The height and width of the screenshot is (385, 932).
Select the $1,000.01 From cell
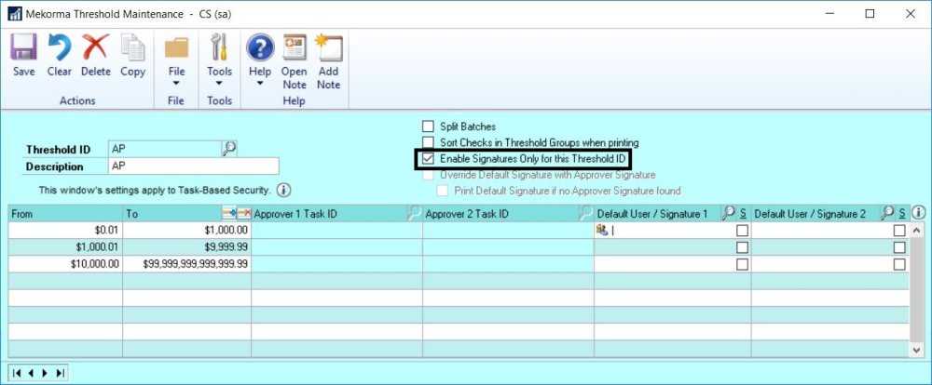pyautogui.click(x=66, y=247)
